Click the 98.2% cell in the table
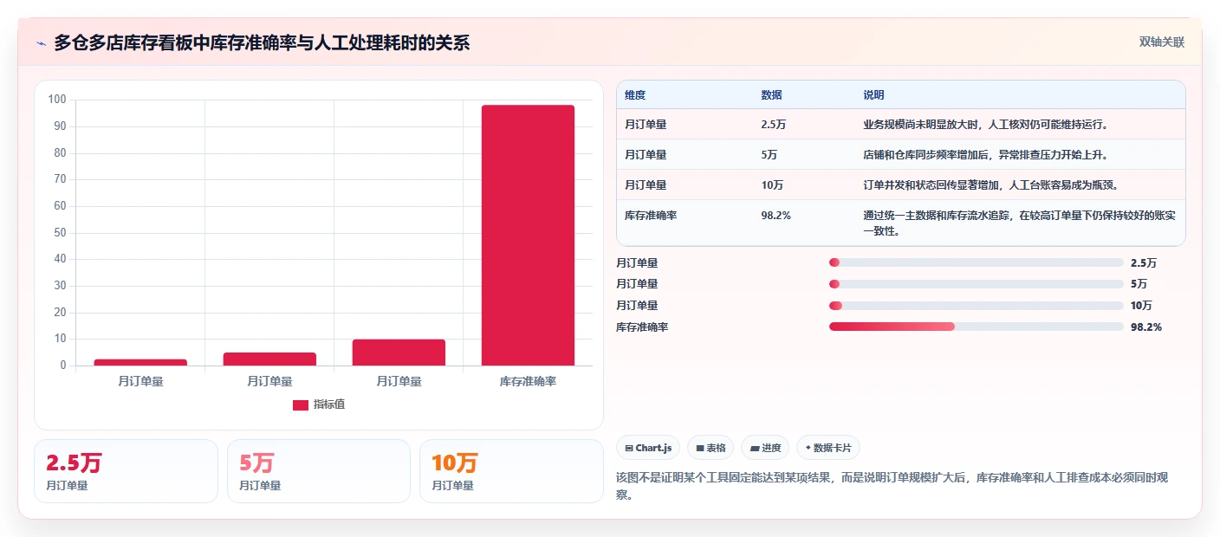Image resolution: width=1220 pixels, height=537 pixels. pos(775,216)
